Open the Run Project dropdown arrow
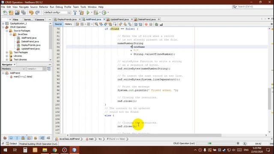 click(x=92, y=12)
